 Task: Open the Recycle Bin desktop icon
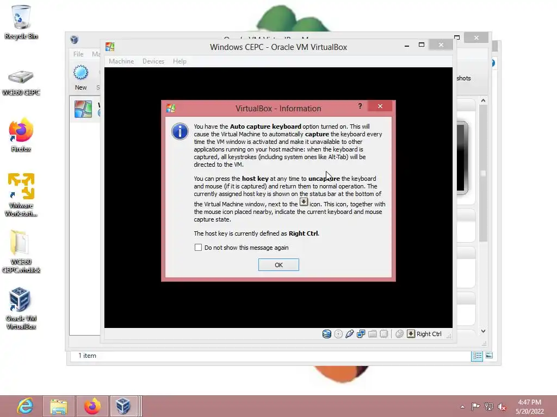(21, 22)
